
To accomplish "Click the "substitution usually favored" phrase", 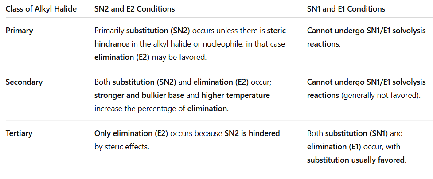I will (356, 160).
